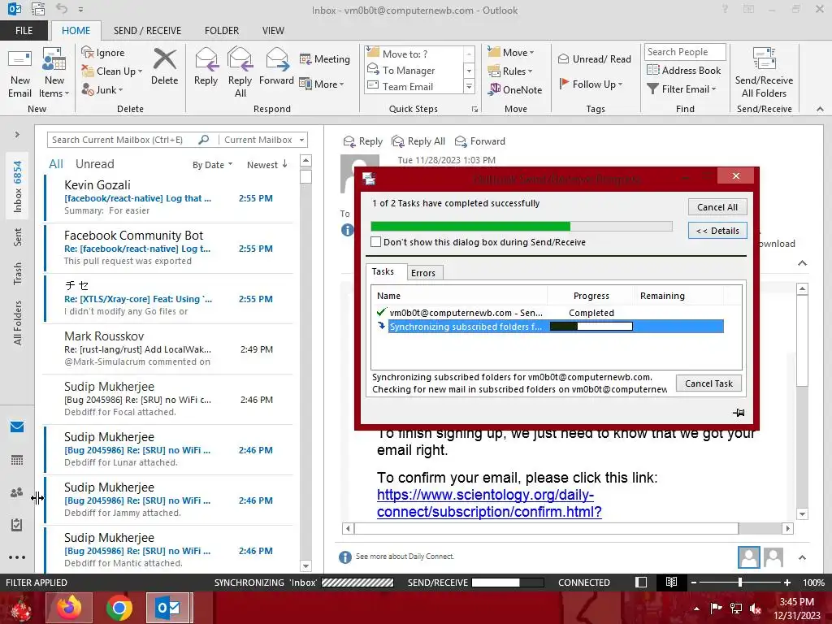Open the Address Book
The image size is (832, 624).
[683, 70]
